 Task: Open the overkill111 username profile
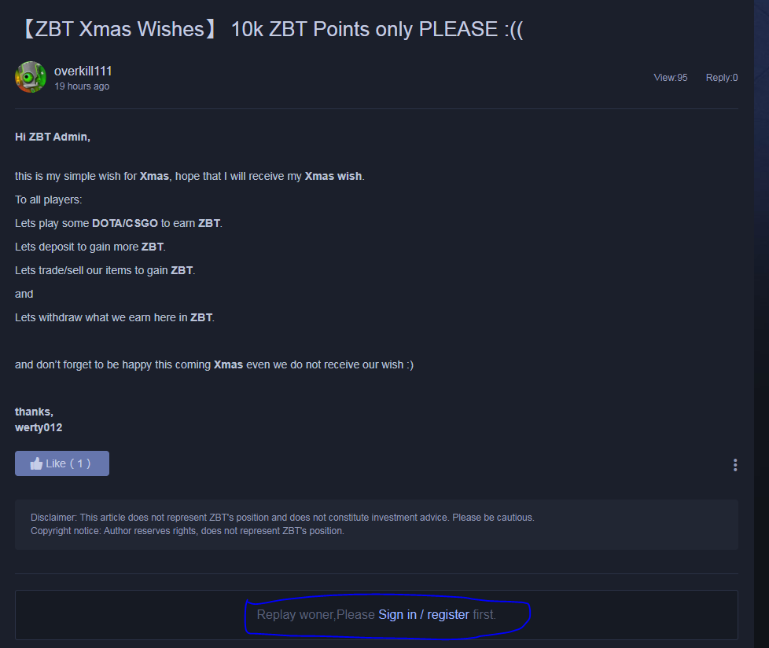83,71
